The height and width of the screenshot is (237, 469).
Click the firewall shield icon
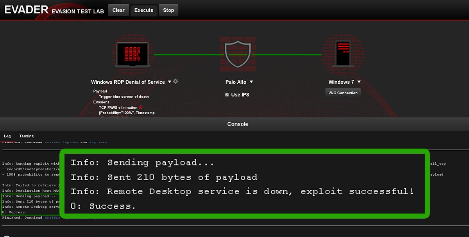(x=238, y=55)
